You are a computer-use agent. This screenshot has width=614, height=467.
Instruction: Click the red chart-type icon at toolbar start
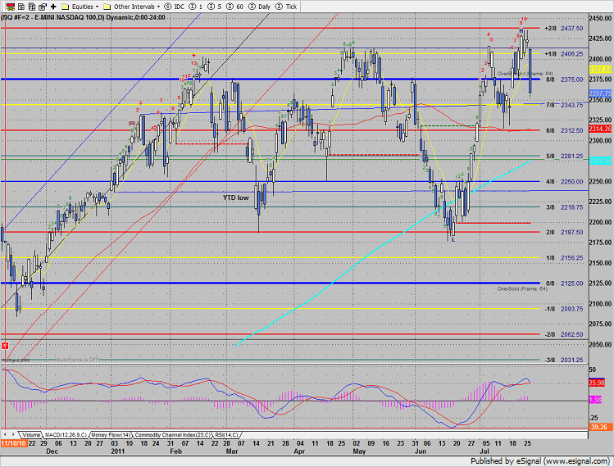[11, 7]
